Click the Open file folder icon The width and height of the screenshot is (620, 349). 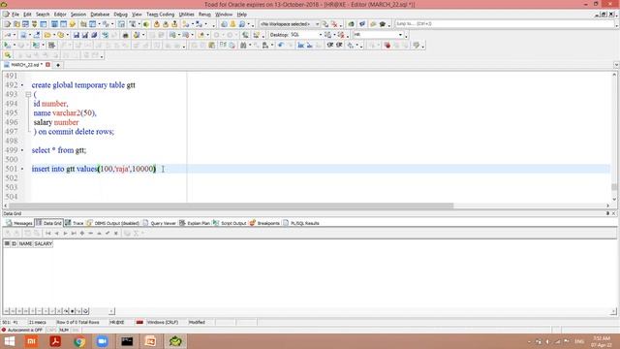click(x=47, y=35)
